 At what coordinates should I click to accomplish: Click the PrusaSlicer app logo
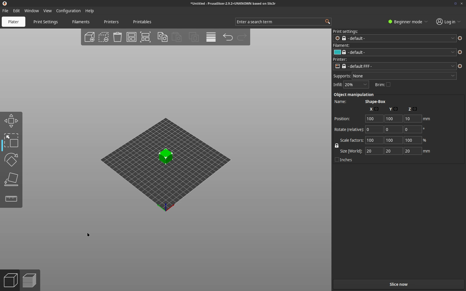click(x=4, y=3)
